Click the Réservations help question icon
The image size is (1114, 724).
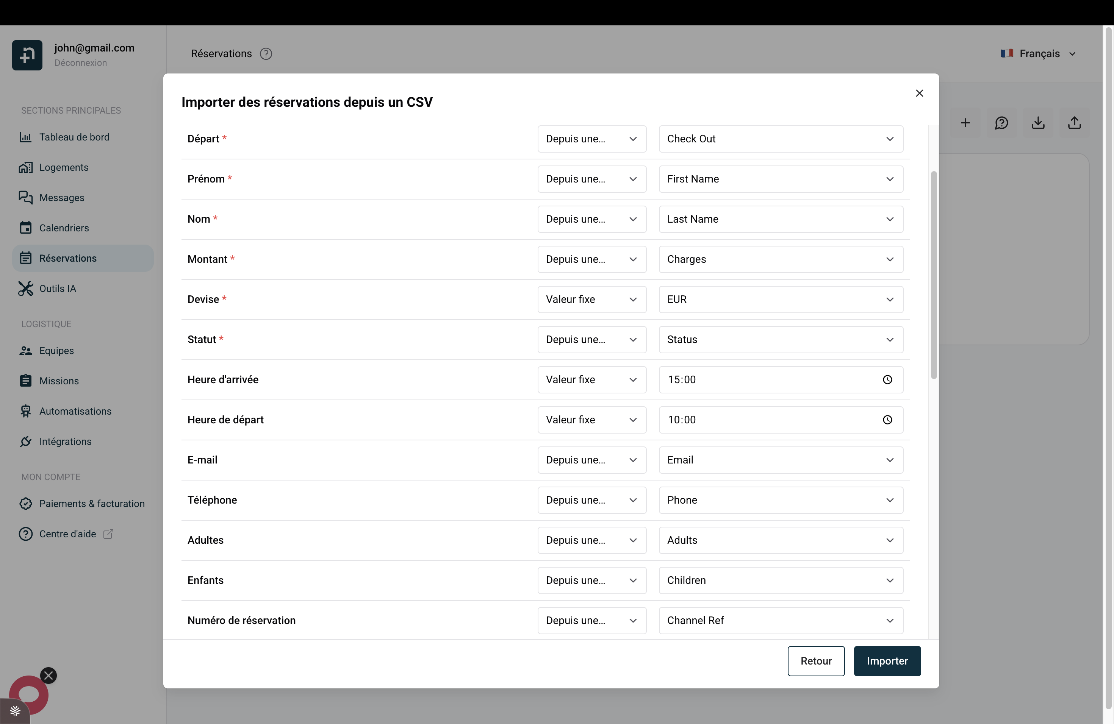[x=266, y=54]
